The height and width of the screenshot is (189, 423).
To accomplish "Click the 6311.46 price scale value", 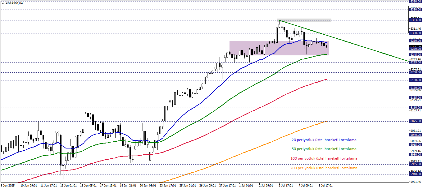I will pos(416,28).
